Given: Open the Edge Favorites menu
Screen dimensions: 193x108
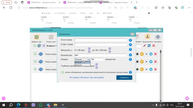Looking at the screenshot, I should tap(163, 7).
